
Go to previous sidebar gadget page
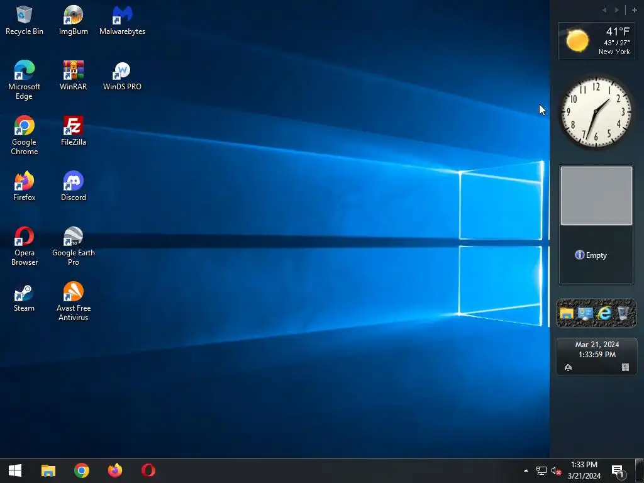(x=604, y=10)
